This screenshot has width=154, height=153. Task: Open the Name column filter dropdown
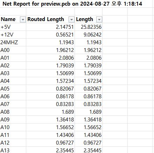click(x=23, y=19)
